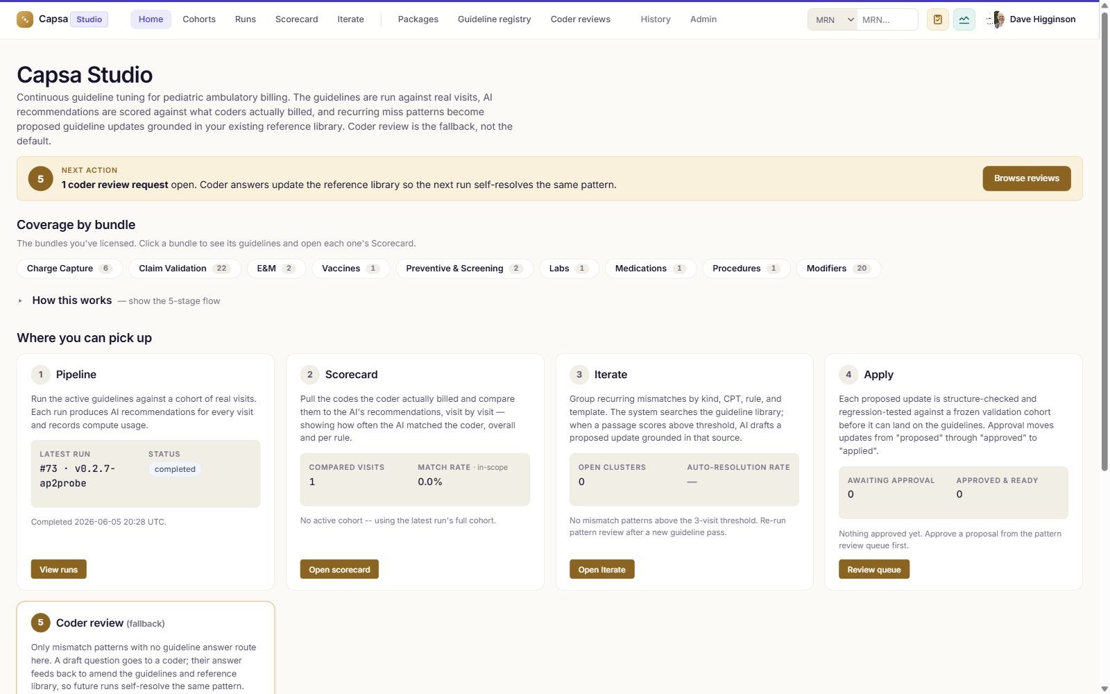Screen dimensions: 1110x694
Task: Open the Procedures bundle chip
Action: [x=746, y=269]
